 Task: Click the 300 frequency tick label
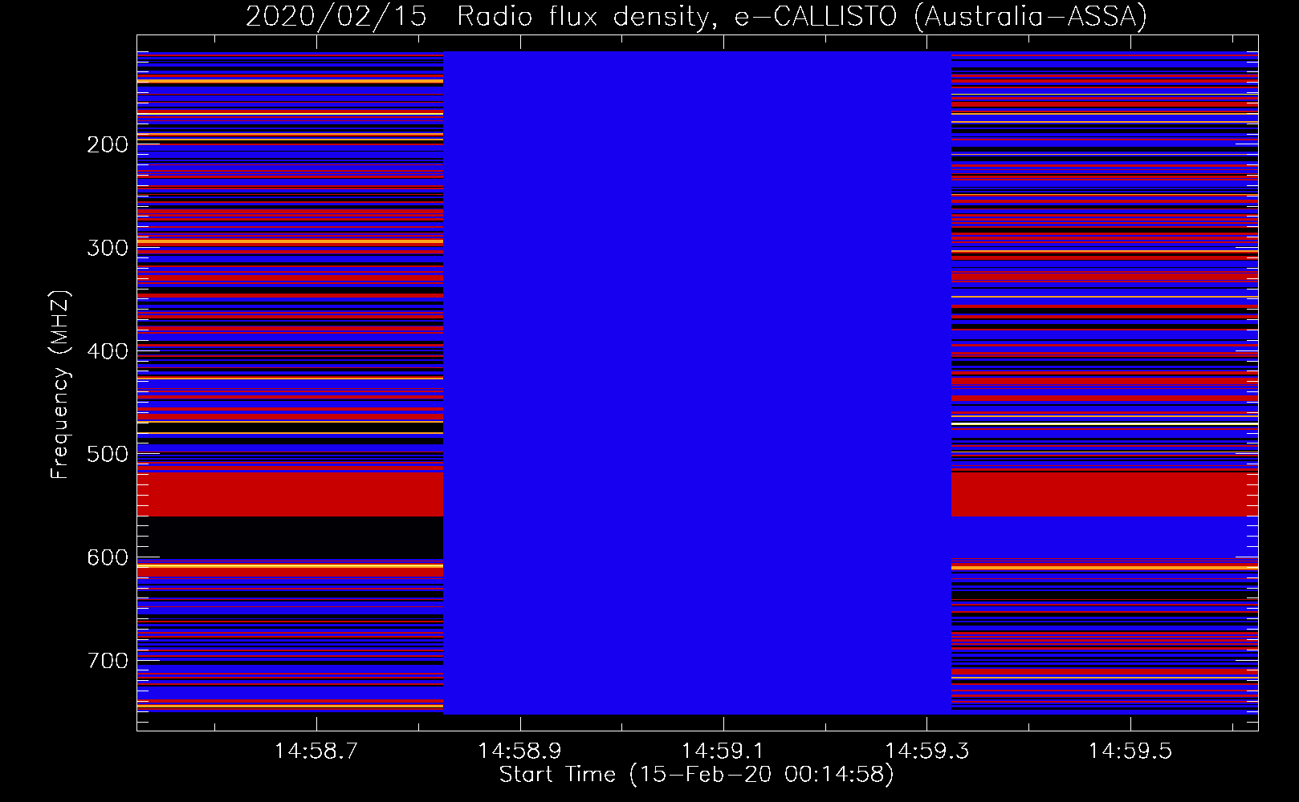tap(108, 248)
